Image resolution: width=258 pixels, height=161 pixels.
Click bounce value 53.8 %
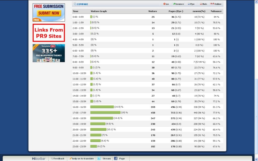(216, 28)
